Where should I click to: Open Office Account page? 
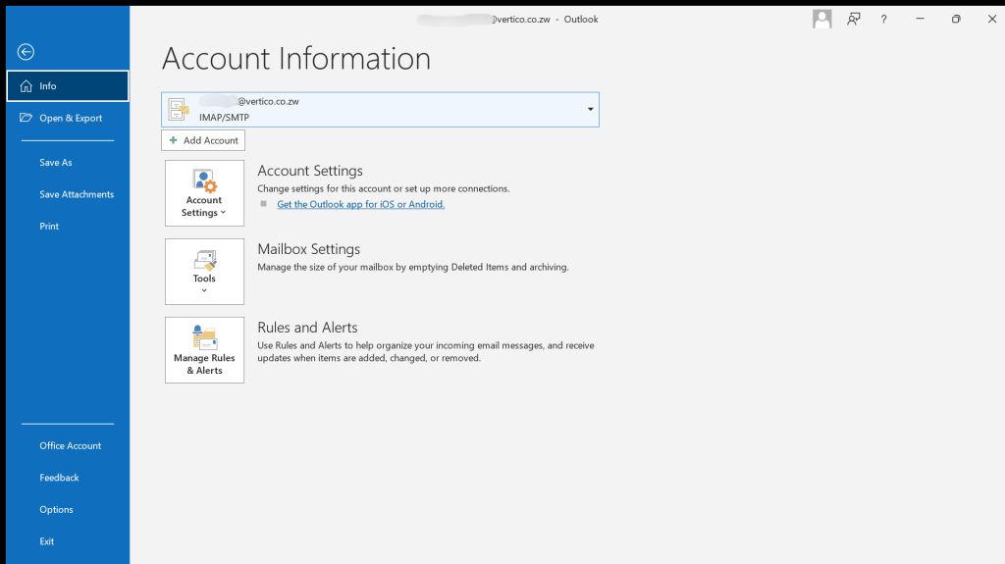[70, 446]
